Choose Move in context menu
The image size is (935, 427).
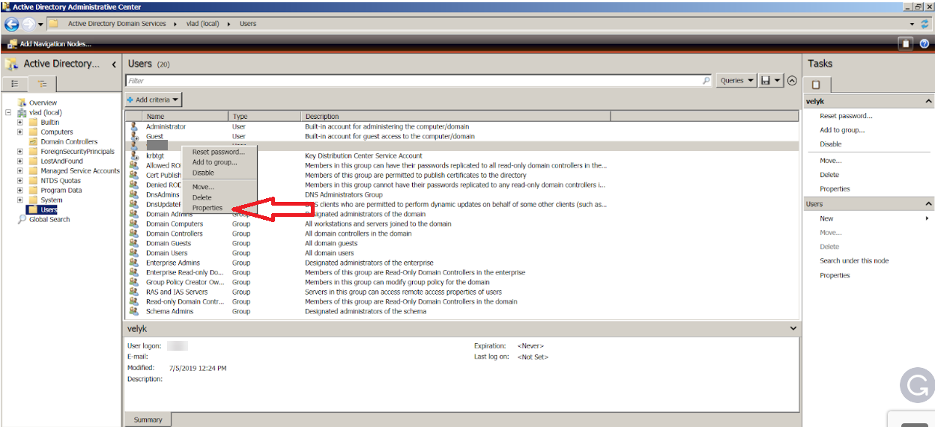[203, 187]
